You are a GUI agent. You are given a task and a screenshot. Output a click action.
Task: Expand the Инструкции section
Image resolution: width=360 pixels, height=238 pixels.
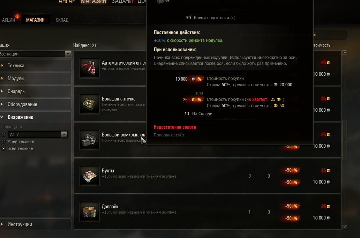coord(36,224)
